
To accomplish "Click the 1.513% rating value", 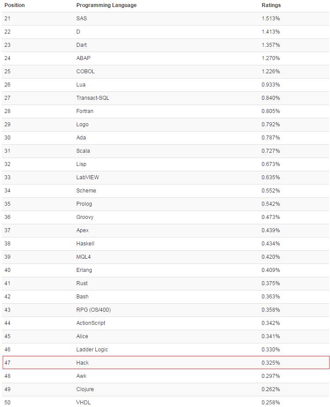I will pos(270,19).
